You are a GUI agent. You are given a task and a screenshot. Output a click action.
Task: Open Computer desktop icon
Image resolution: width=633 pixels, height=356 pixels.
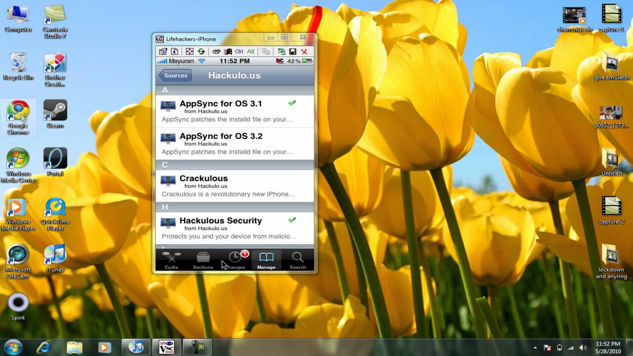click(x=18, y=19)
